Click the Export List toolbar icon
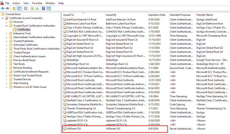This screenshot has height=134, width=230. point(37,8)
